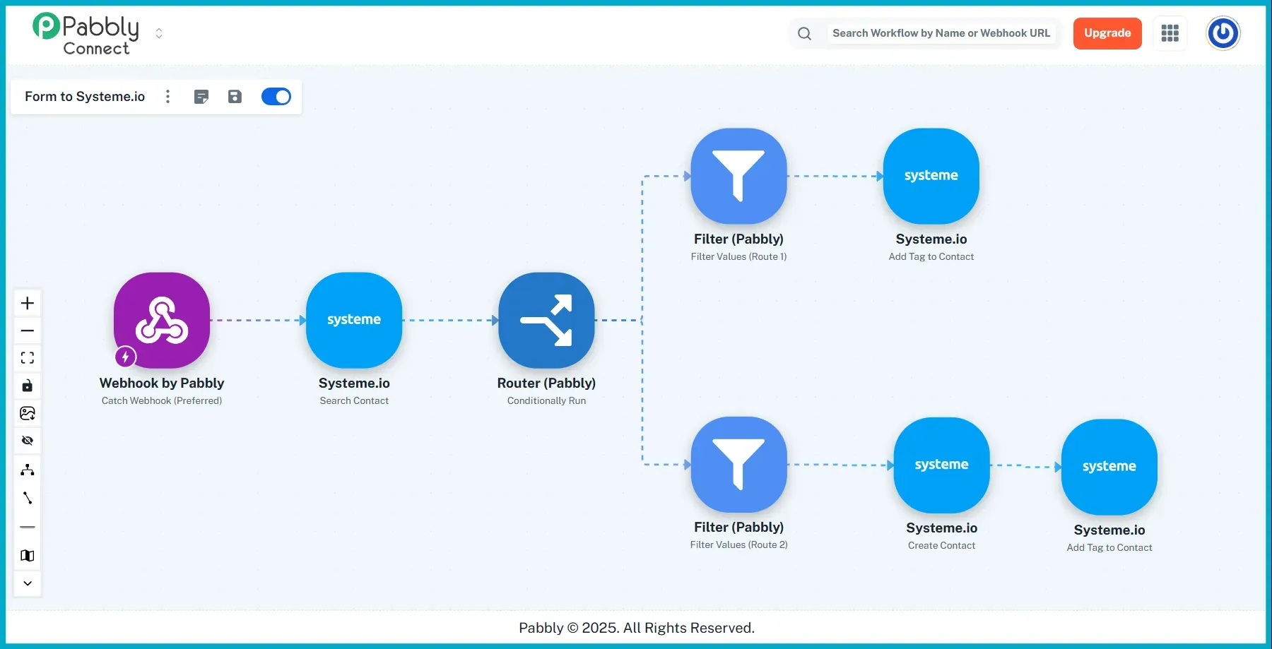Open workflow notes from the top bar

[x=201, y=97]
